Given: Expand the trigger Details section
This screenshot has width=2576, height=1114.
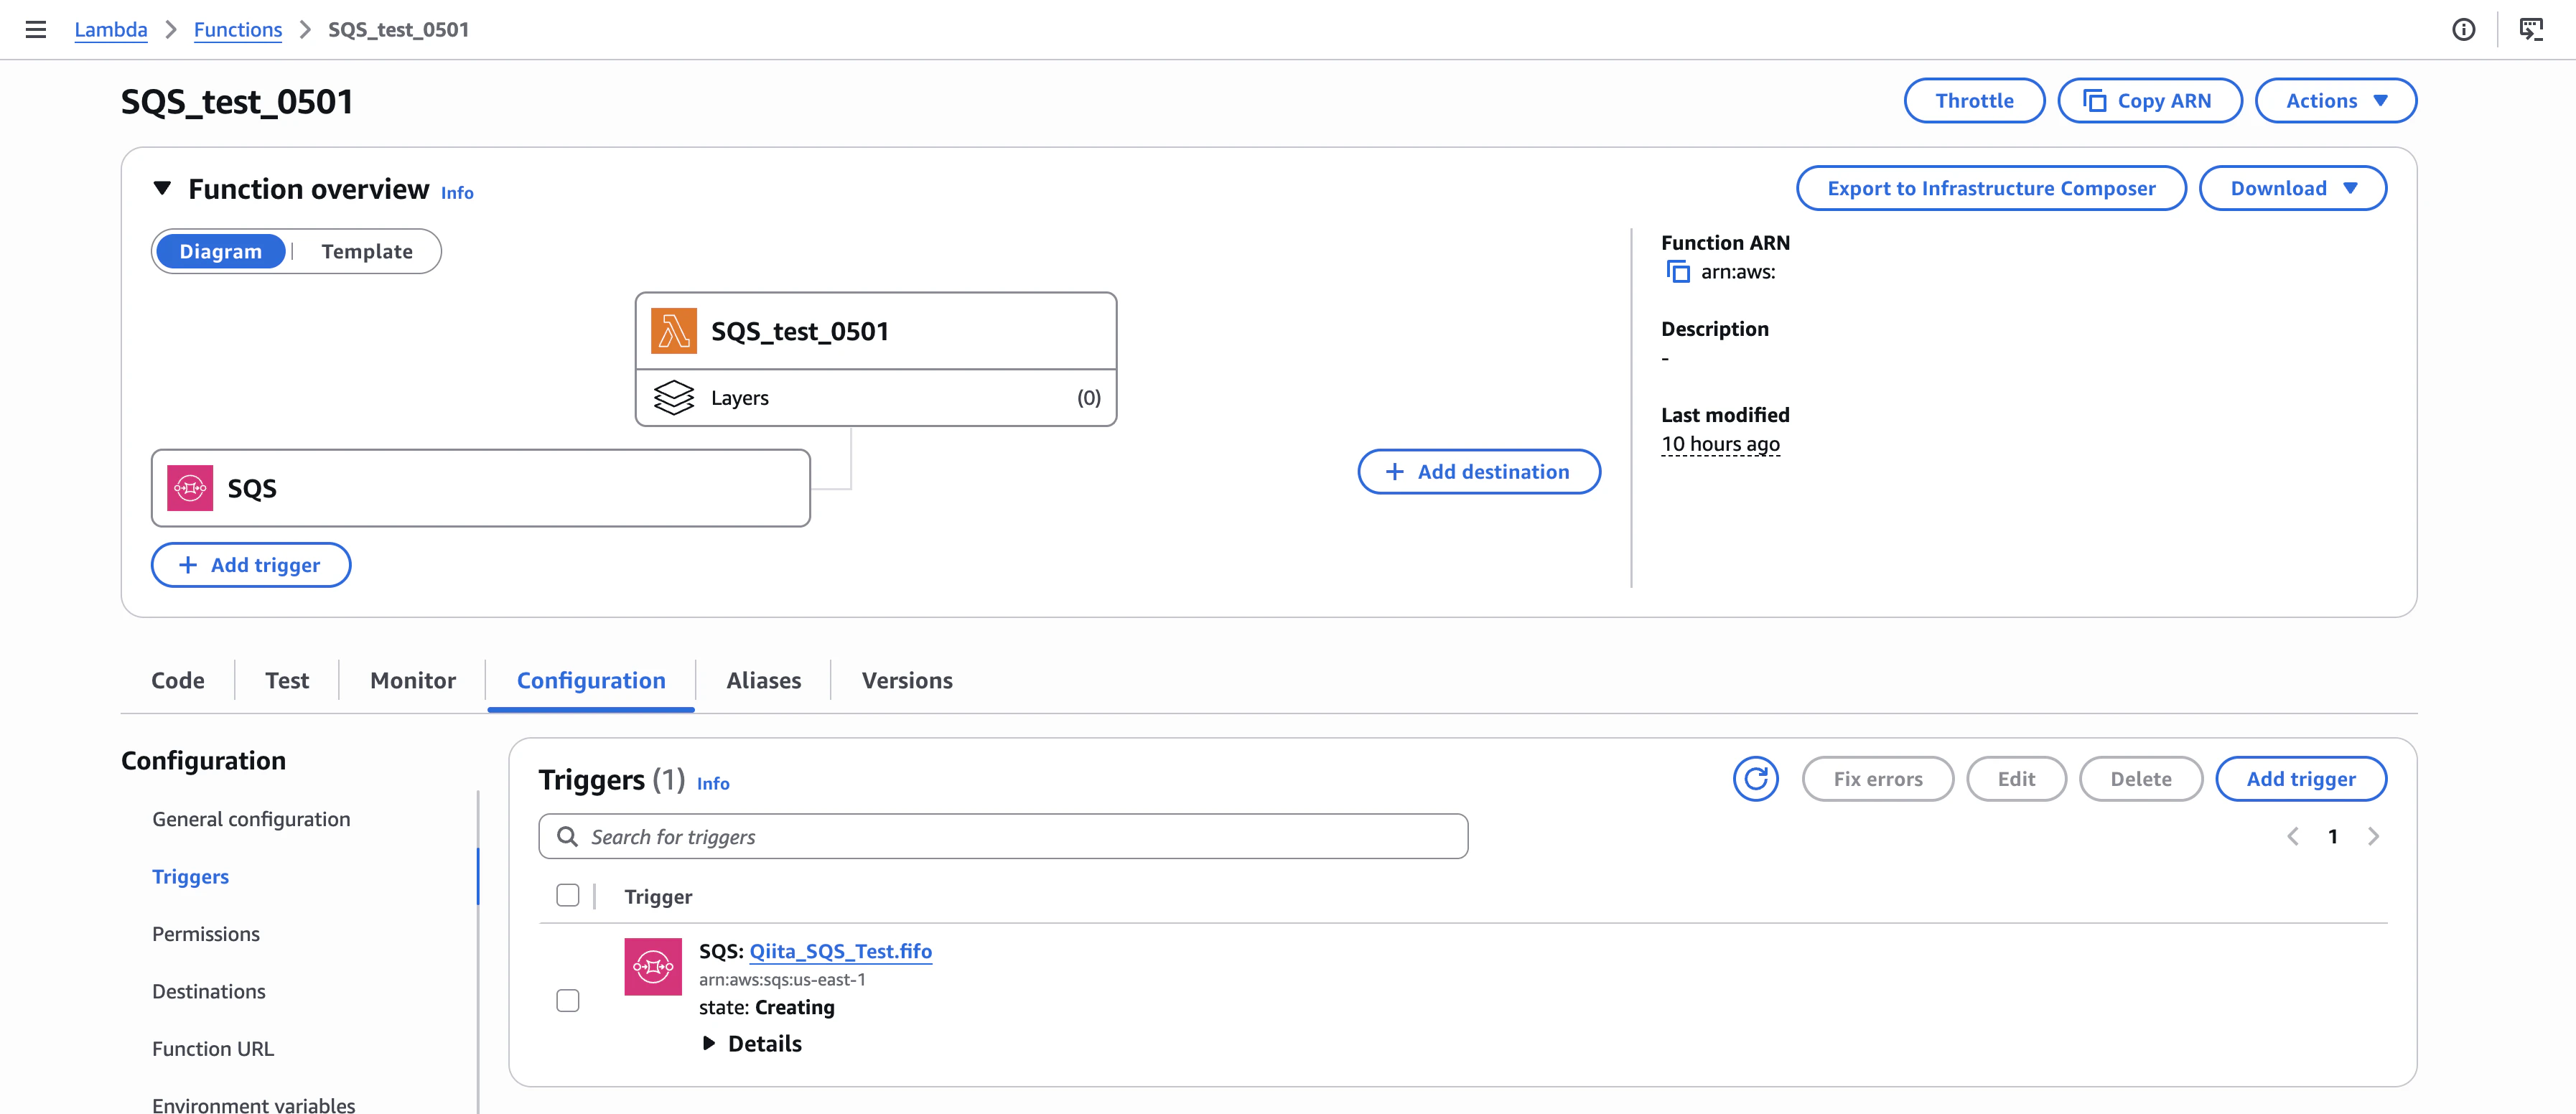Looking at the screenshot, I should (x=752, y=1043).
